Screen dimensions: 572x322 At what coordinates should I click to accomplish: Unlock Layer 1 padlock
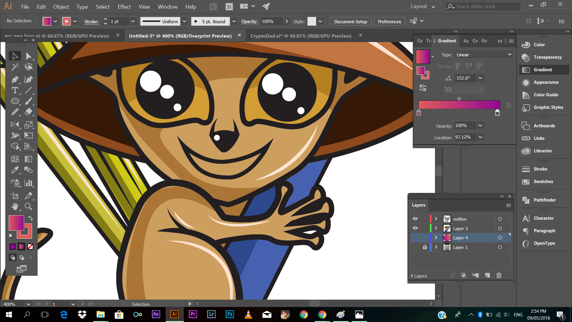425,247
